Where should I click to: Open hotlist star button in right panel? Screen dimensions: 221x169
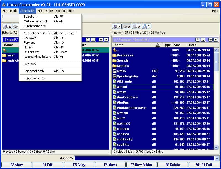tap(211, 40)
